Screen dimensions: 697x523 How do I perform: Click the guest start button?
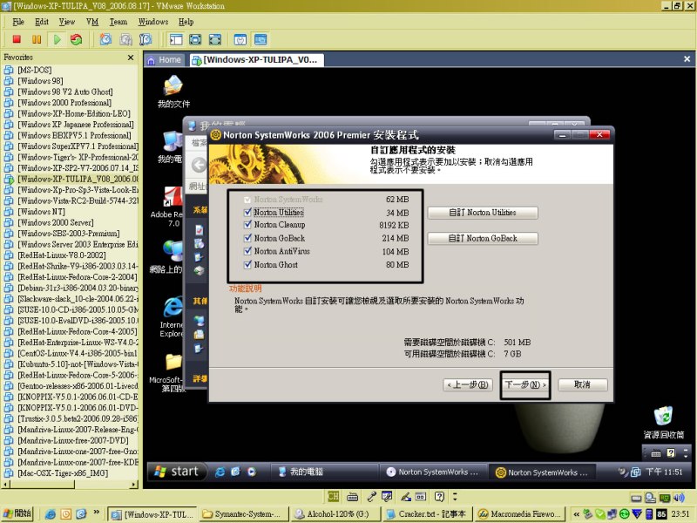pos(178,472)
